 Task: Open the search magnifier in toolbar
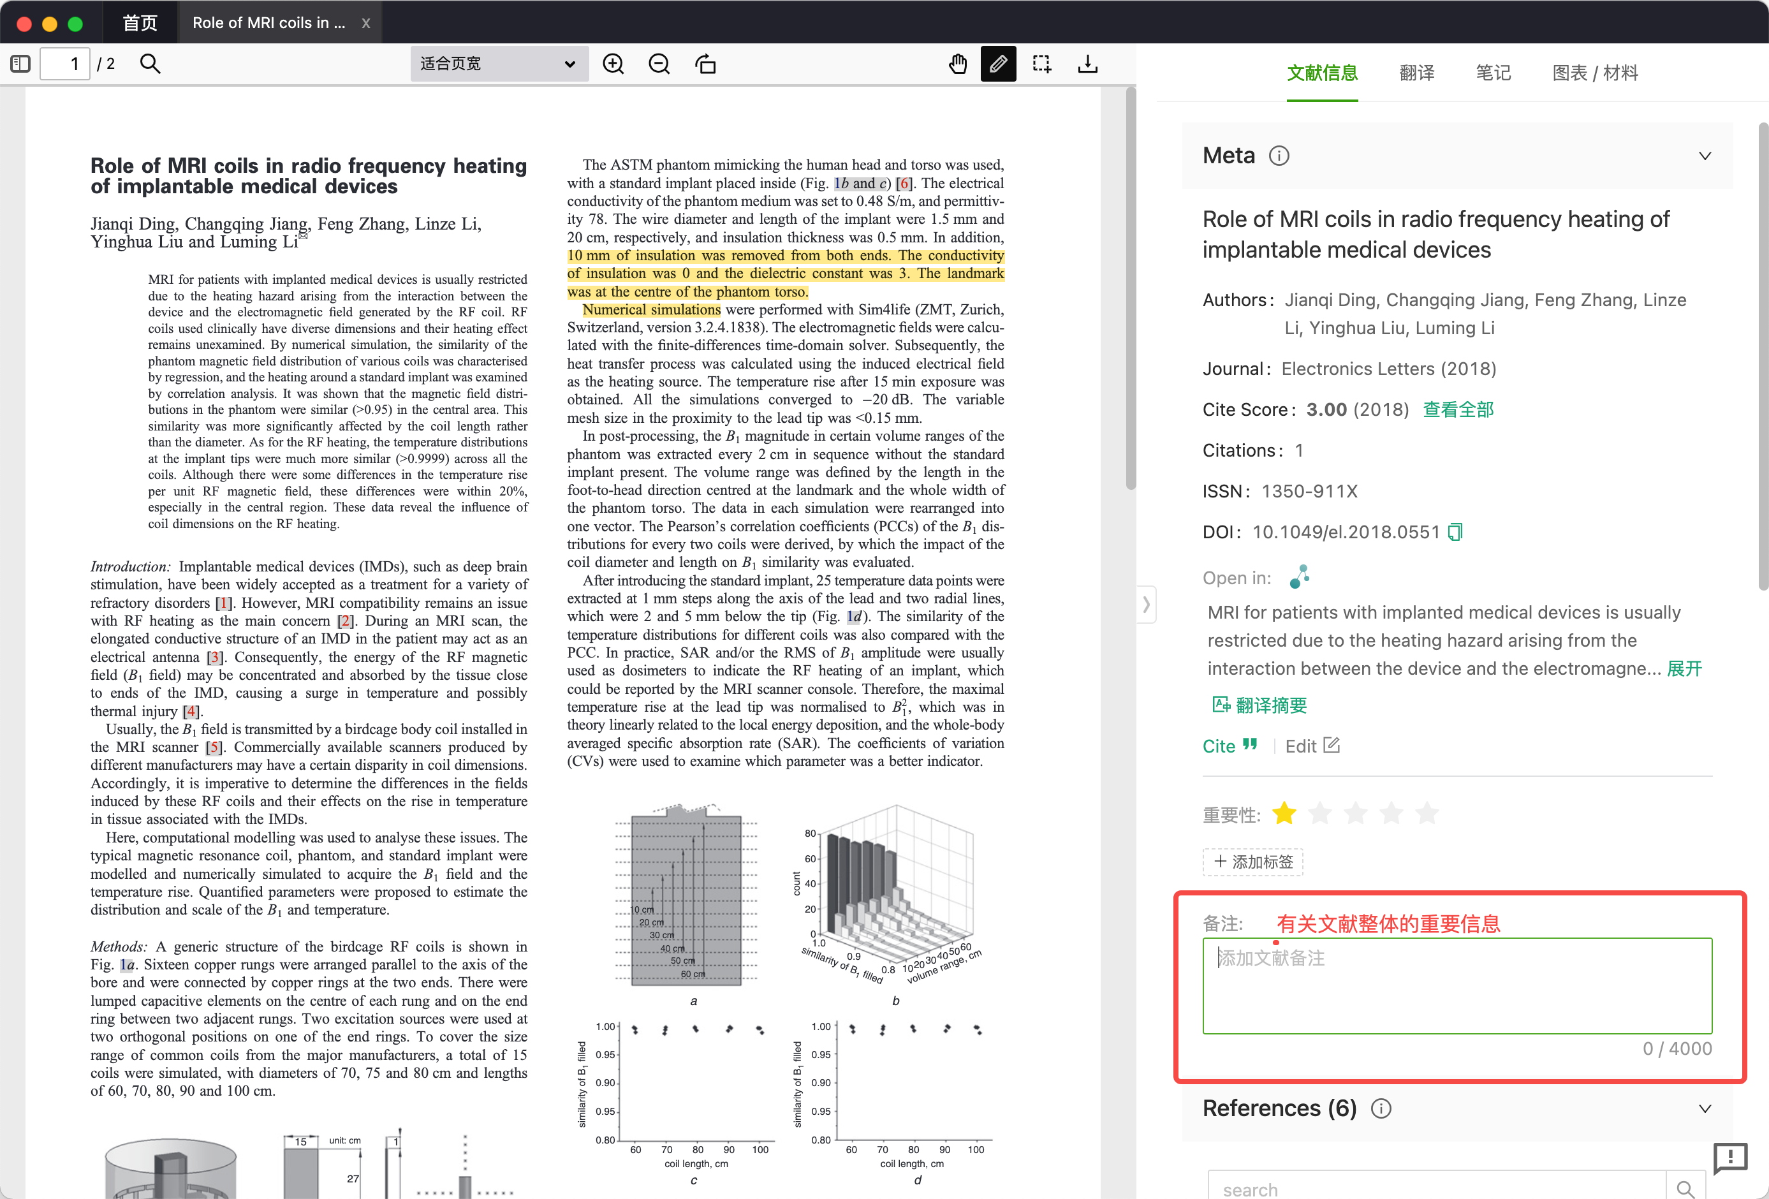click(150, 64)
